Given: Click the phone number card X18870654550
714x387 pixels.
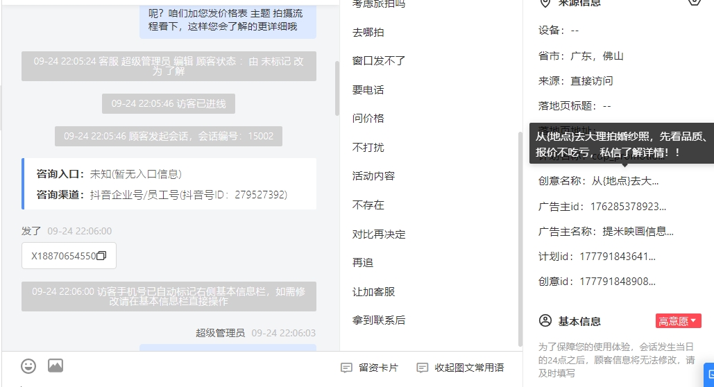Looking at the screenshot, I should 69,255.
